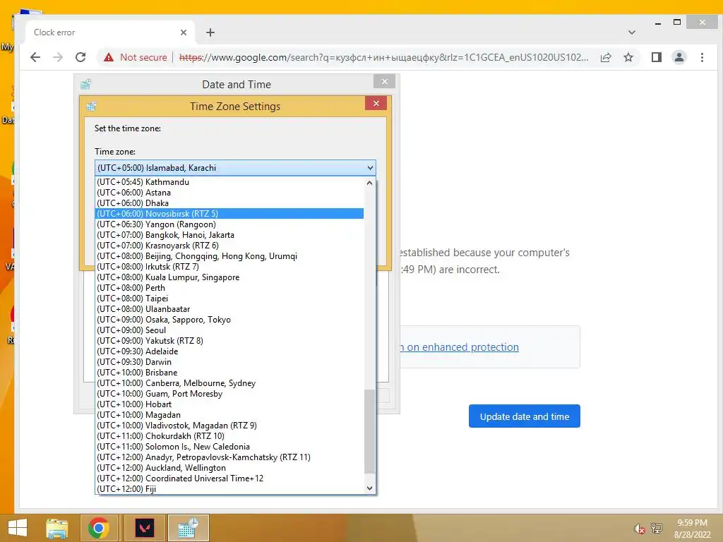
Task: Click the list scroll up arrow
Action: coord(369,183)
